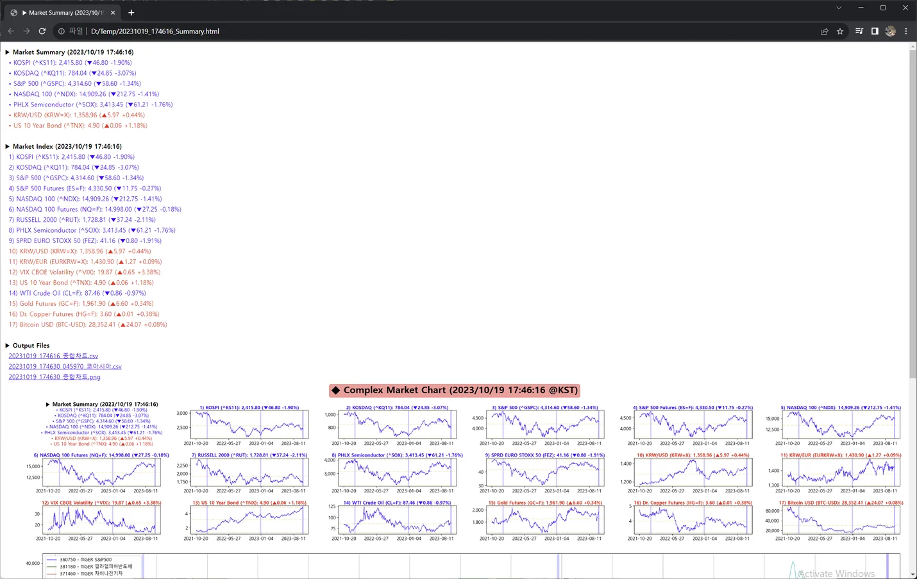The image size is (917, 579).
Task: Bookmark page with star icon
Action: tap(840, 31)
